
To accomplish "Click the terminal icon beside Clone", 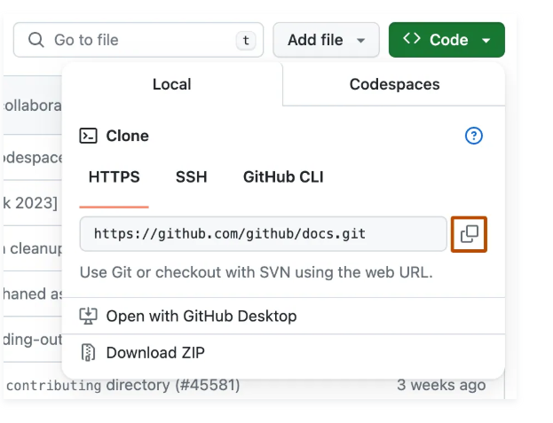I will click(x=89, y=136).
